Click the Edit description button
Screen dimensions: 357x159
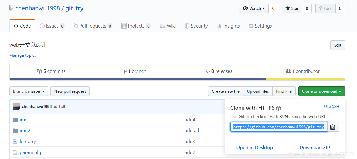(x=338, y=45)
